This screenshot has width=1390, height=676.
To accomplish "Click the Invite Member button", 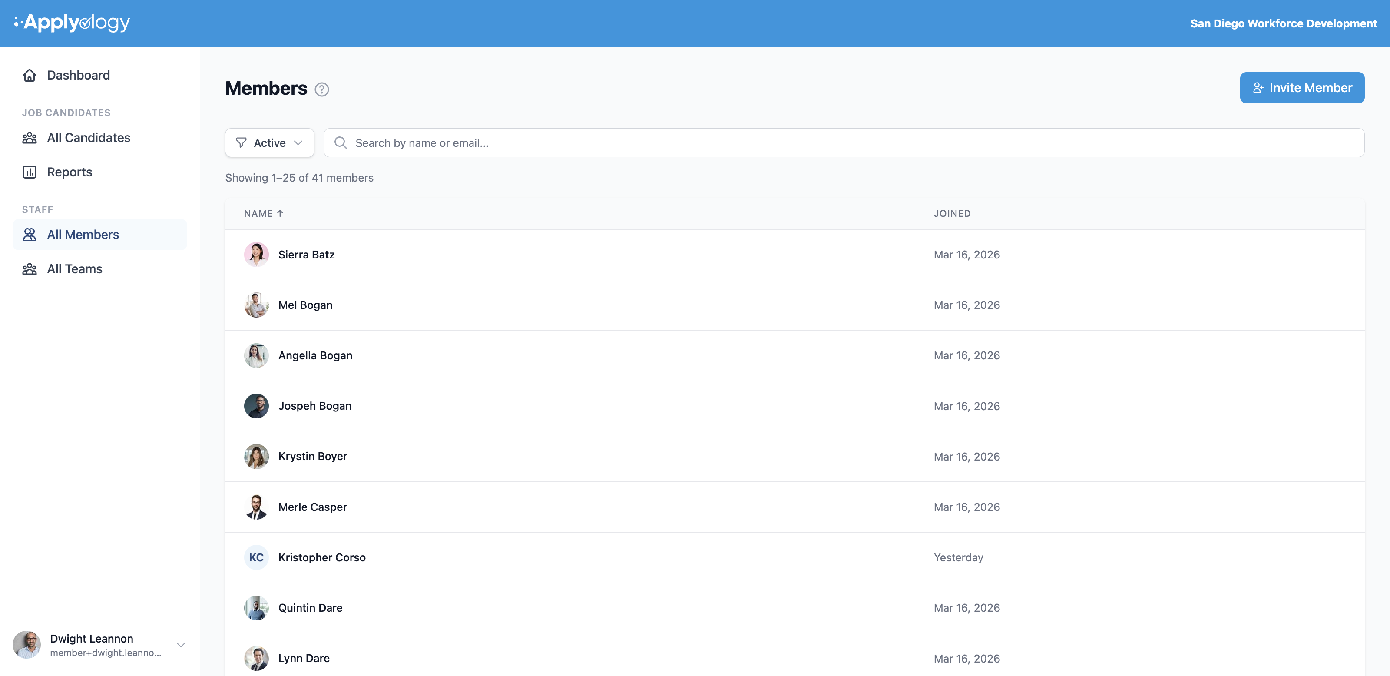I will point(1302,88).
